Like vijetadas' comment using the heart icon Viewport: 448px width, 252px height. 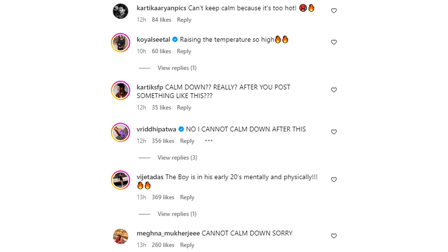[x=334, y=180]
